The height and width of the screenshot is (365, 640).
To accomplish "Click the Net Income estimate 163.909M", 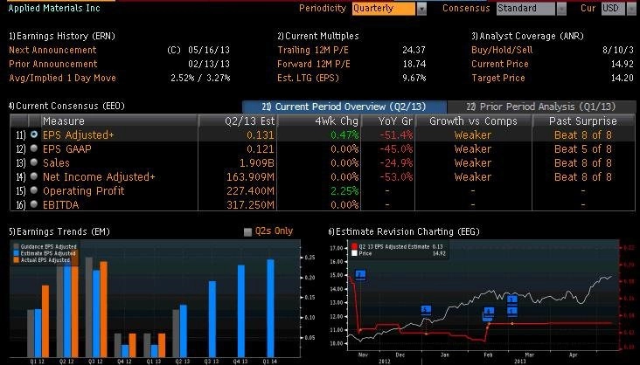I will click(x=250, y=176).
